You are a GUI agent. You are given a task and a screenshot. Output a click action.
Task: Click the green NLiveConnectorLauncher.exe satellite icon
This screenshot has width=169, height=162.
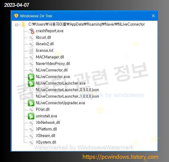tap(31, 83)
